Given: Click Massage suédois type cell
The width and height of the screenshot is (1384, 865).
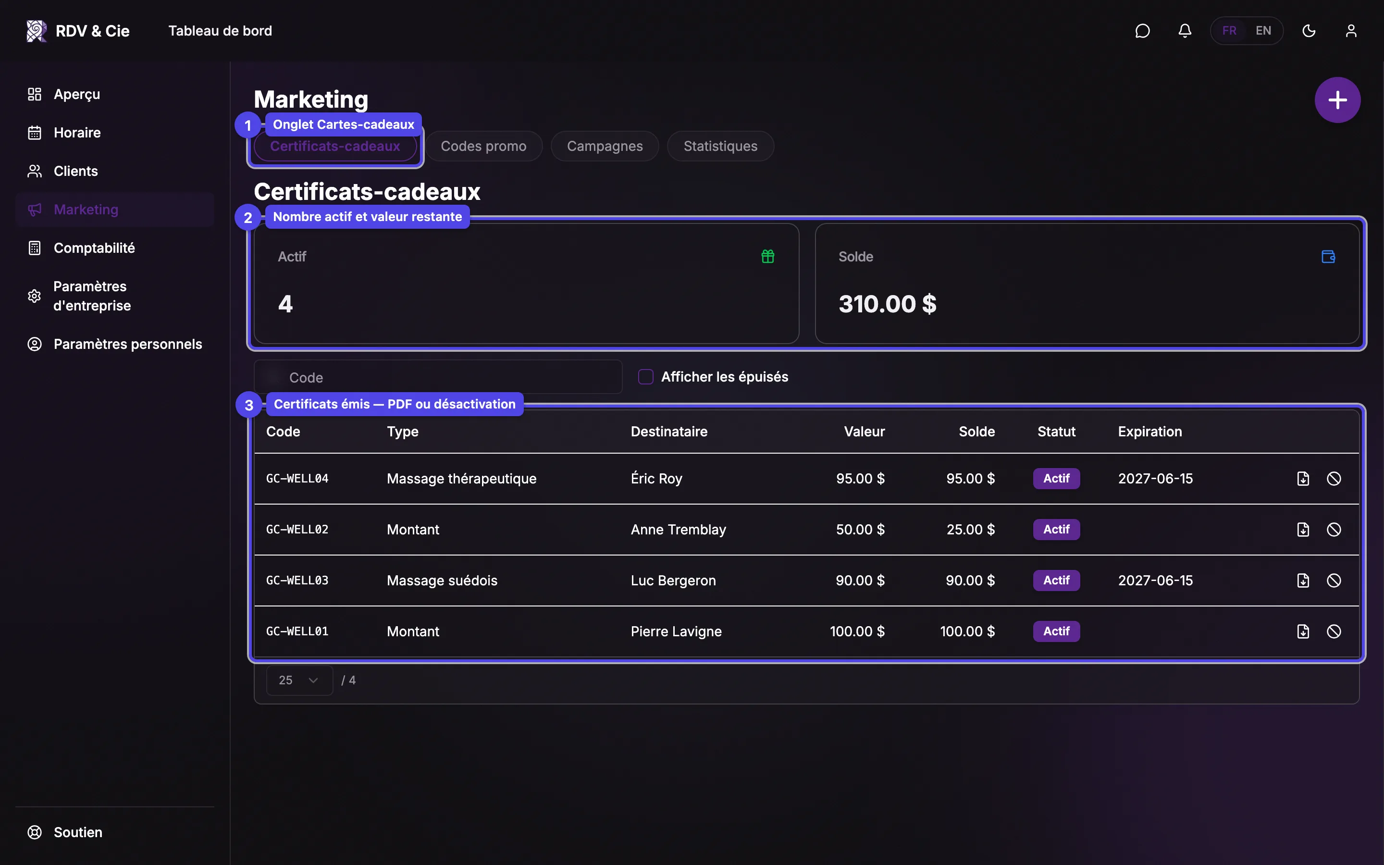Looking at the screenshot, I should pos(442,581).
